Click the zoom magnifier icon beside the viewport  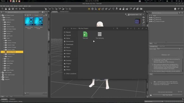tap(143, 22)
